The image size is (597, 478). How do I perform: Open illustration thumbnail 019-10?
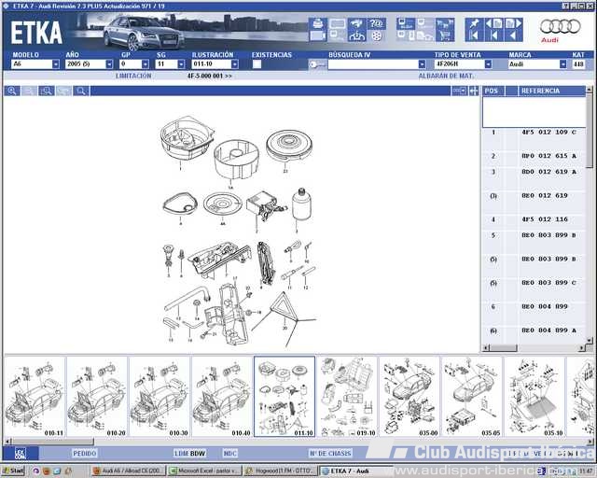[347, 397]
